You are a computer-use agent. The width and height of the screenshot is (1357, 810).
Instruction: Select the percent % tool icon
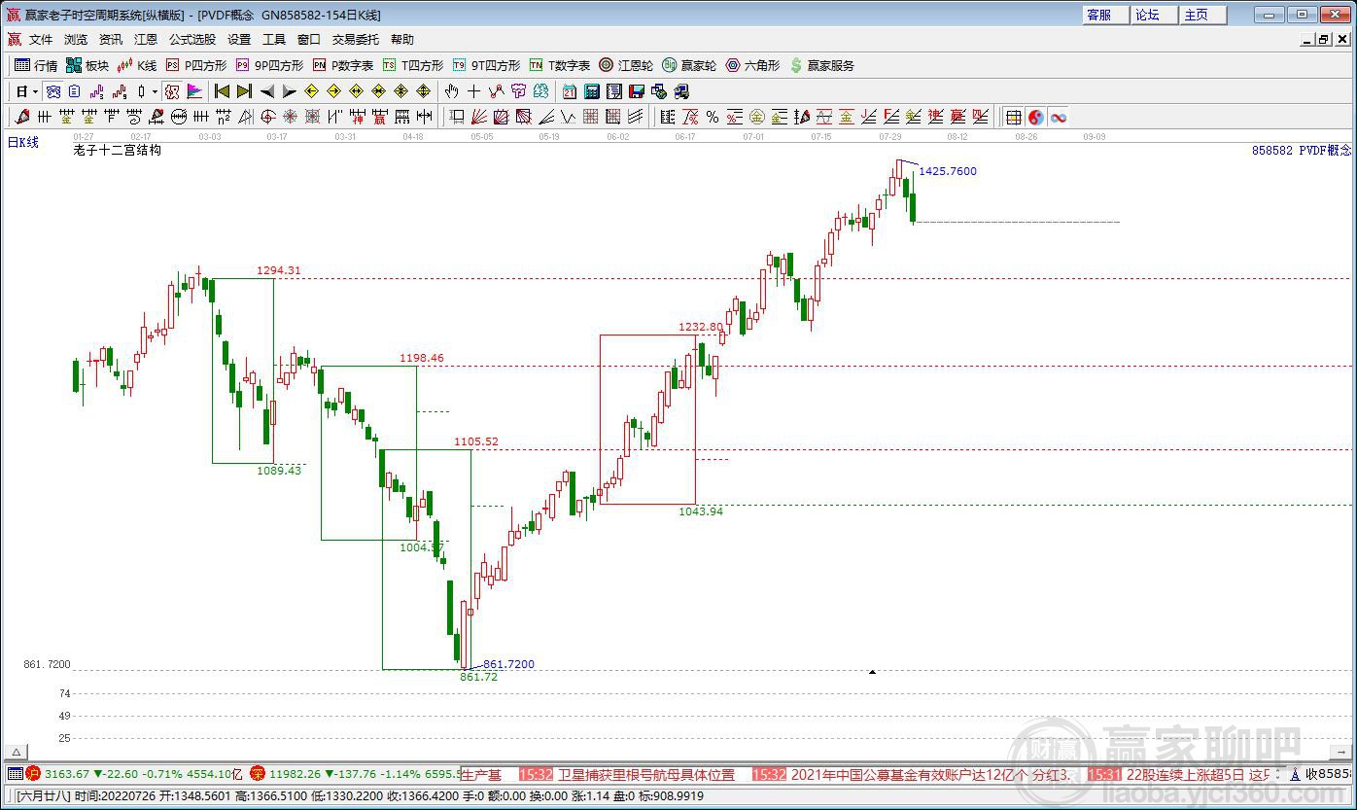tap(713, 117)
